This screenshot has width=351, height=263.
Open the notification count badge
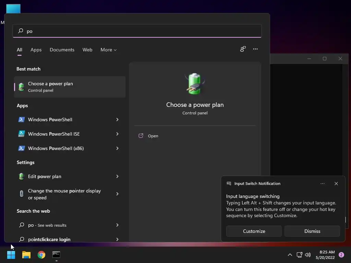click(341, 255)
